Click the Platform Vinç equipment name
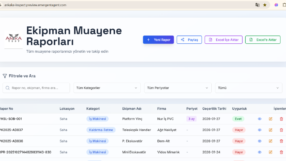The height and width of the screenshot is (161, 286). click(132, 119)
